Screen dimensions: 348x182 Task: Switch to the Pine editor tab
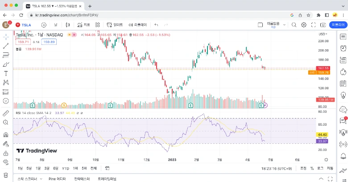coord(57,179)
